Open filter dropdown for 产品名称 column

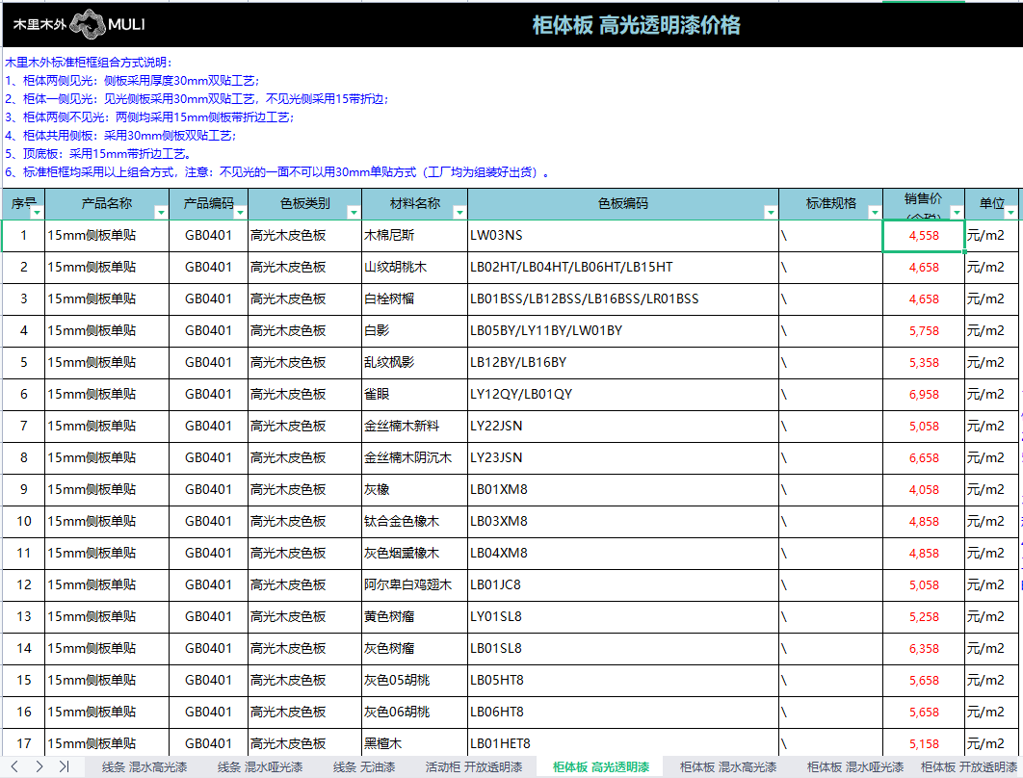pos(160,212)
